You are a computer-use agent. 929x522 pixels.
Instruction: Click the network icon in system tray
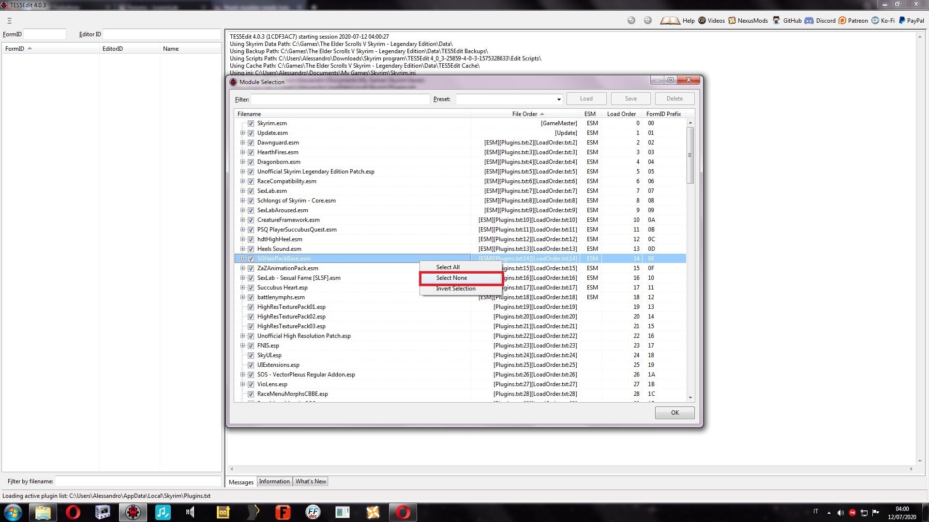864,513
